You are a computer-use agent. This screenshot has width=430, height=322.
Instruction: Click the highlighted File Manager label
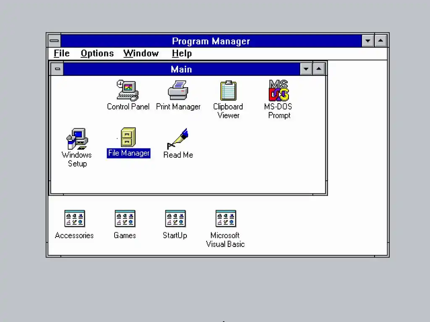(128, 153)
